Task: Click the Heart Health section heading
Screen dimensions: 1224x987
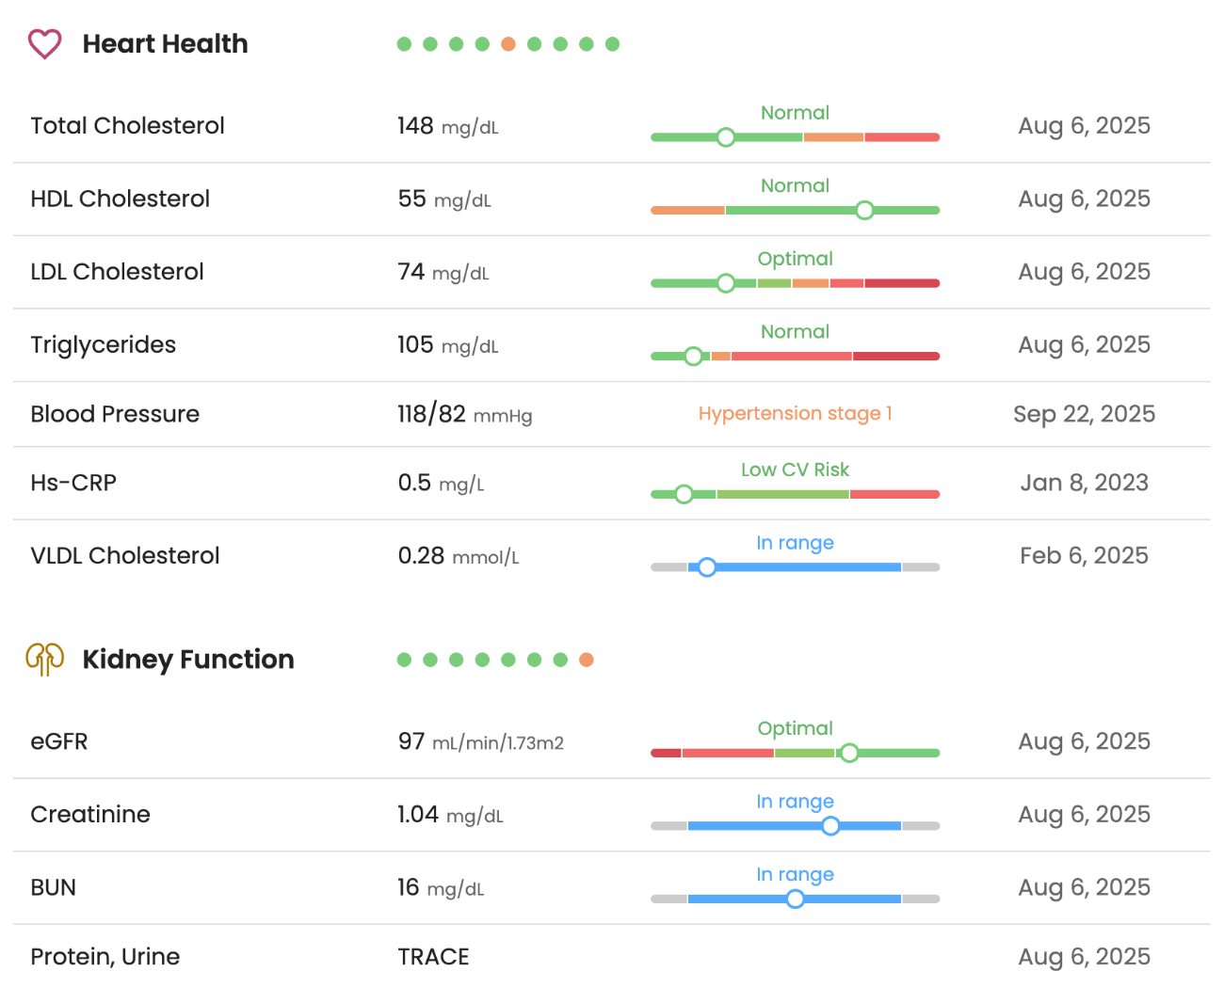Action: 165,44
